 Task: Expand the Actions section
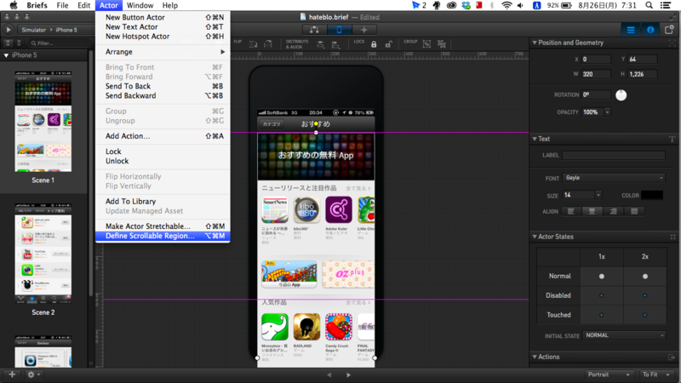click(x=535, y=357)
